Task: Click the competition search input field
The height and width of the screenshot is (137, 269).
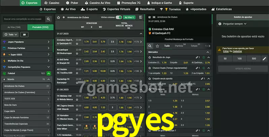Action: coord(23,19)
